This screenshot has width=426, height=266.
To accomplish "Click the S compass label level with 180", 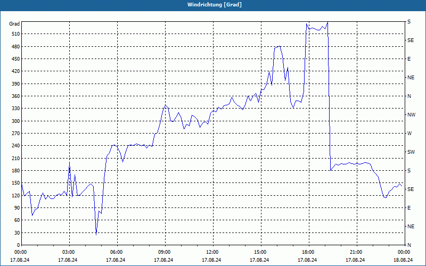I will click(x=409, y=171).
